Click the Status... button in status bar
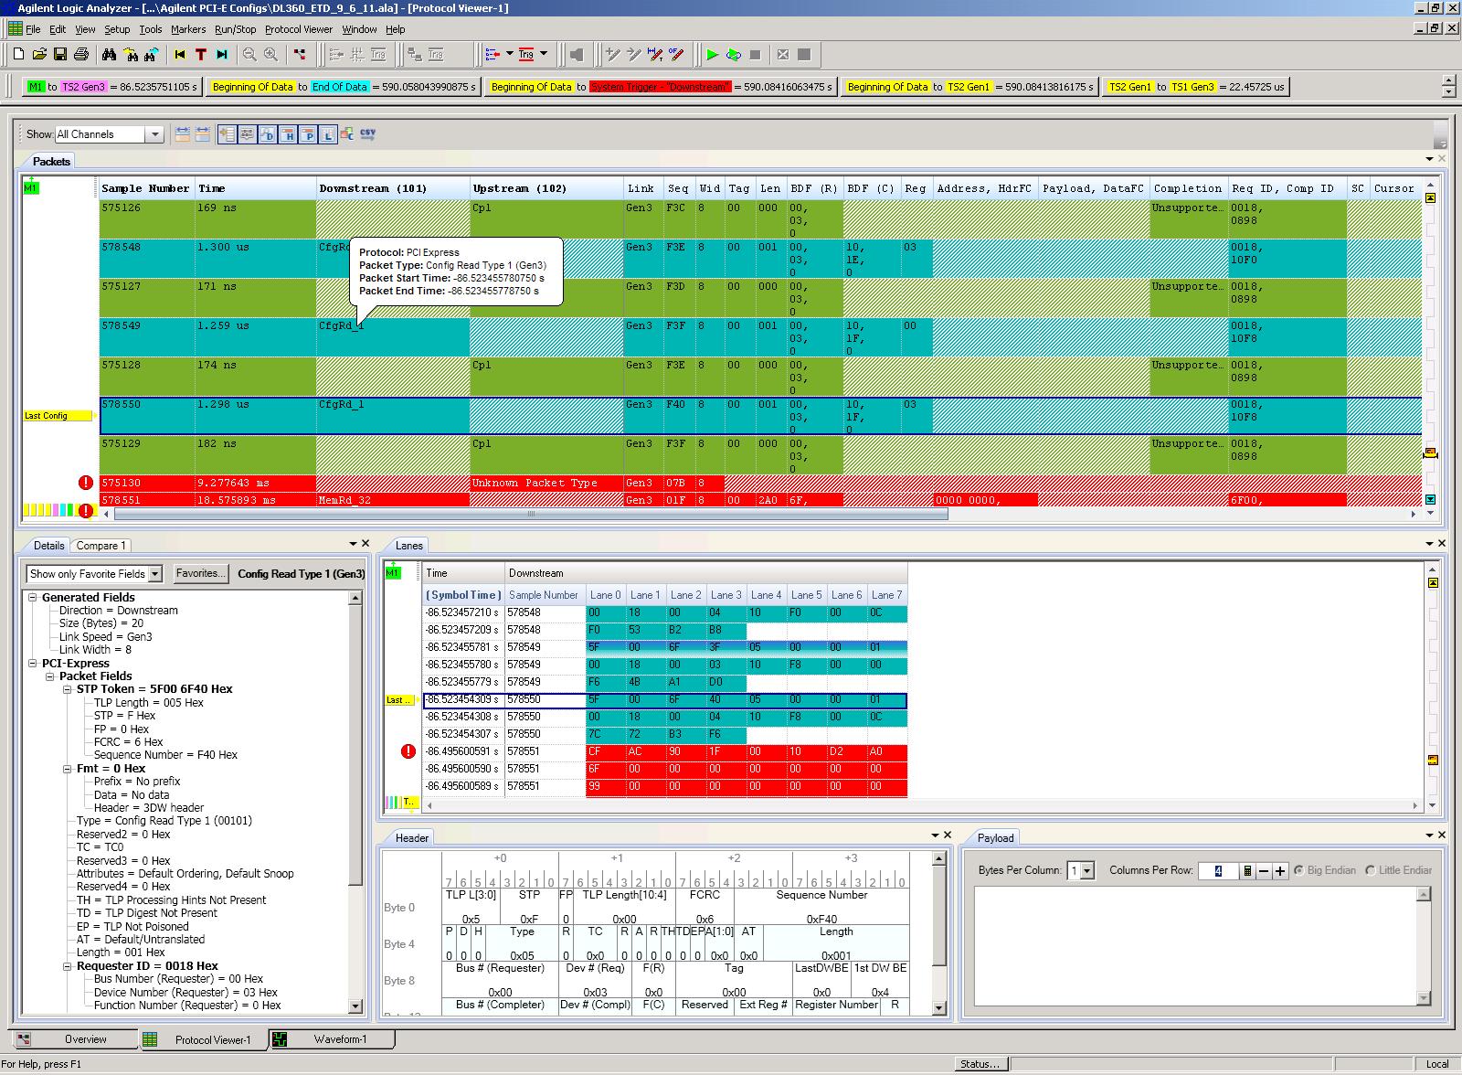 click(980, 1064)
